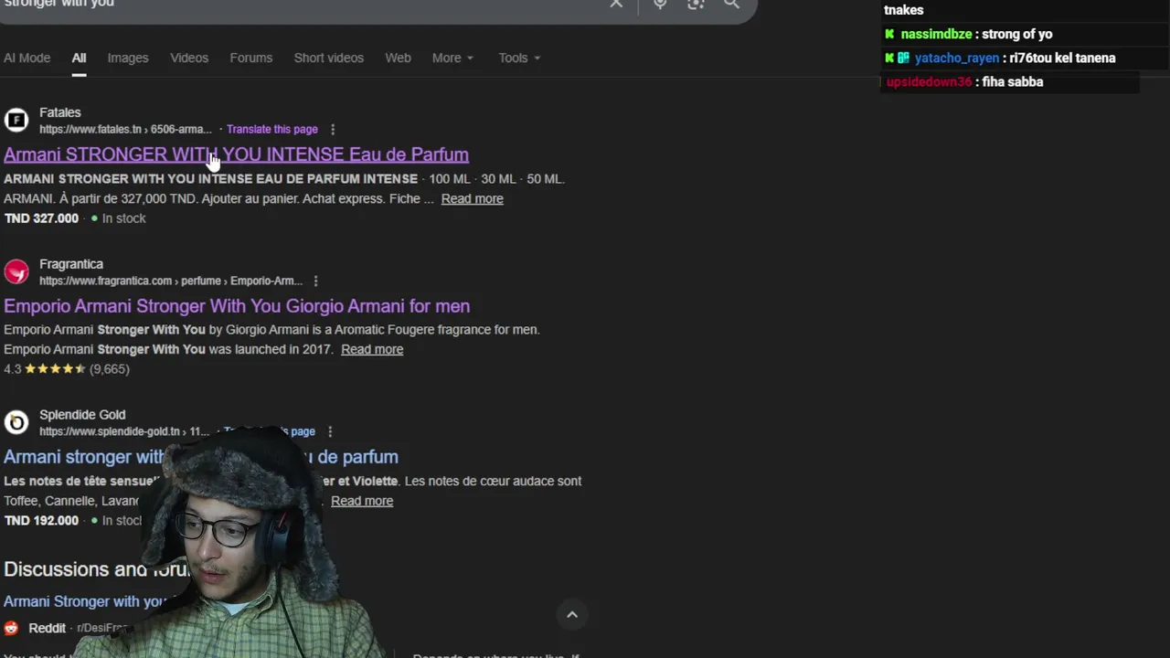Click Read more under Splendide Gold snippet
Viewport: 1170px width, 658px height.
[x=362, y=501]
